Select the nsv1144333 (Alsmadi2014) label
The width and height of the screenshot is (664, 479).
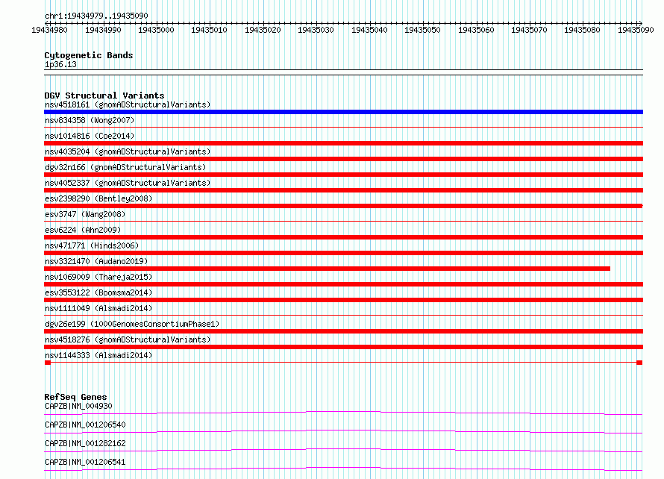(98, 355)
